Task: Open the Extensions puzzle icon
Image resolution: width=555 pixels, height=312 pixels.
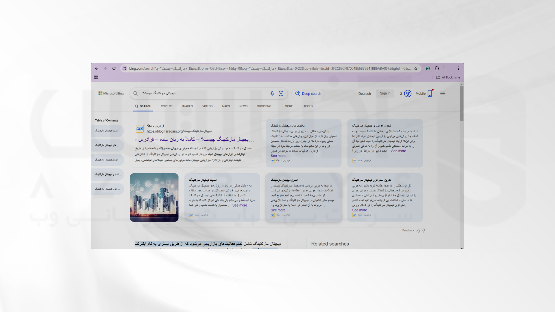Action: pos(437,68)
